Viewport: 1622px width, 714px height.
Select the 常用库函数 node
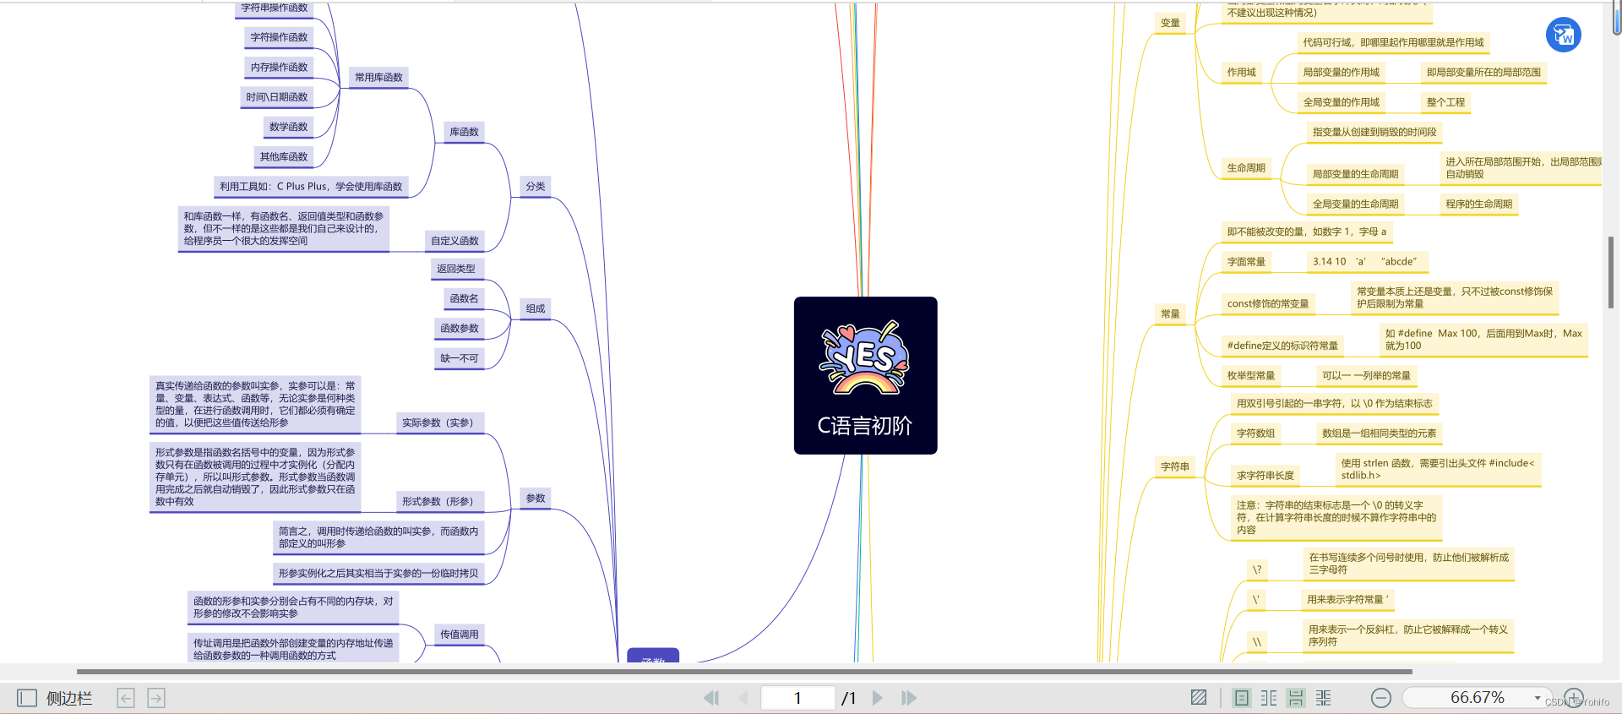click(378, 78)
